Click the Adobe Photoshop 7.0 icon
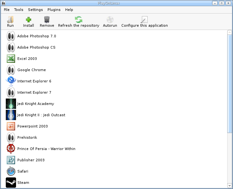Viewport: 233px width, 189px height. point(11,36)
